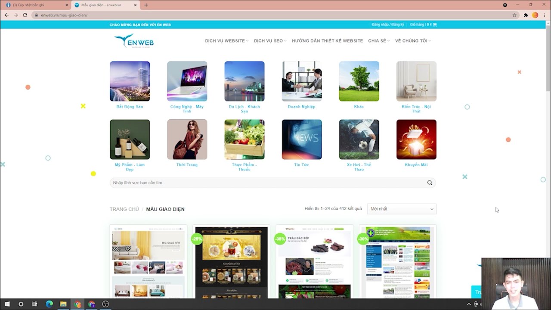This screenshot has height=310, width=551.
Task: Reload the page with the refresh icon
Action: (25, 15)
